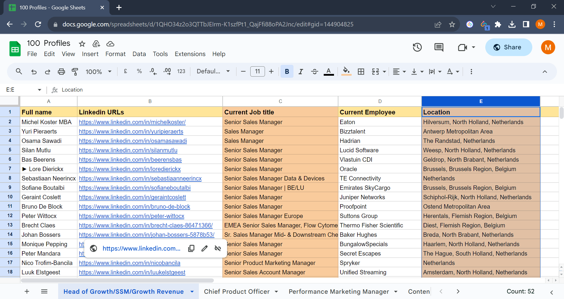Expand merge cells options arrow

pyautogui.click(x=384, y=72)
